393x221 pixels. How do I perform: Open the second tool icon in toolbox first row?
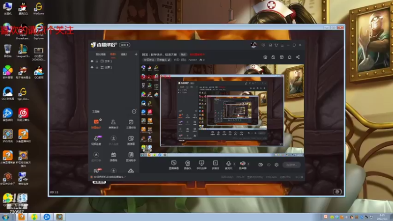coord(113,124)
